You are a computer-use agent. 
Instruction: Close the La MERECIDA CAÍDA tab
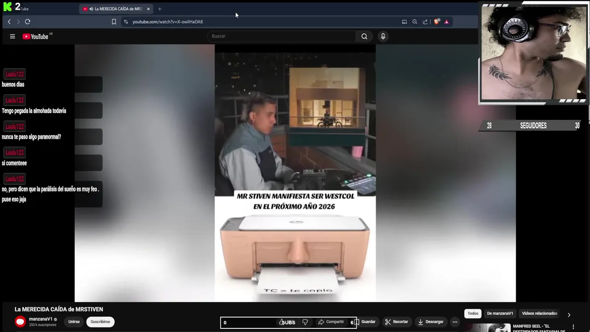tap(148, 9)
